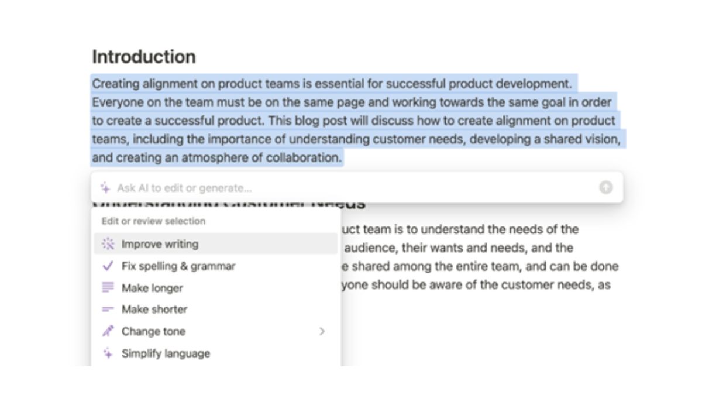Click the microphone icon beside Change tone
This screenshot has height=395, width=702.
[x=108, y=331]
